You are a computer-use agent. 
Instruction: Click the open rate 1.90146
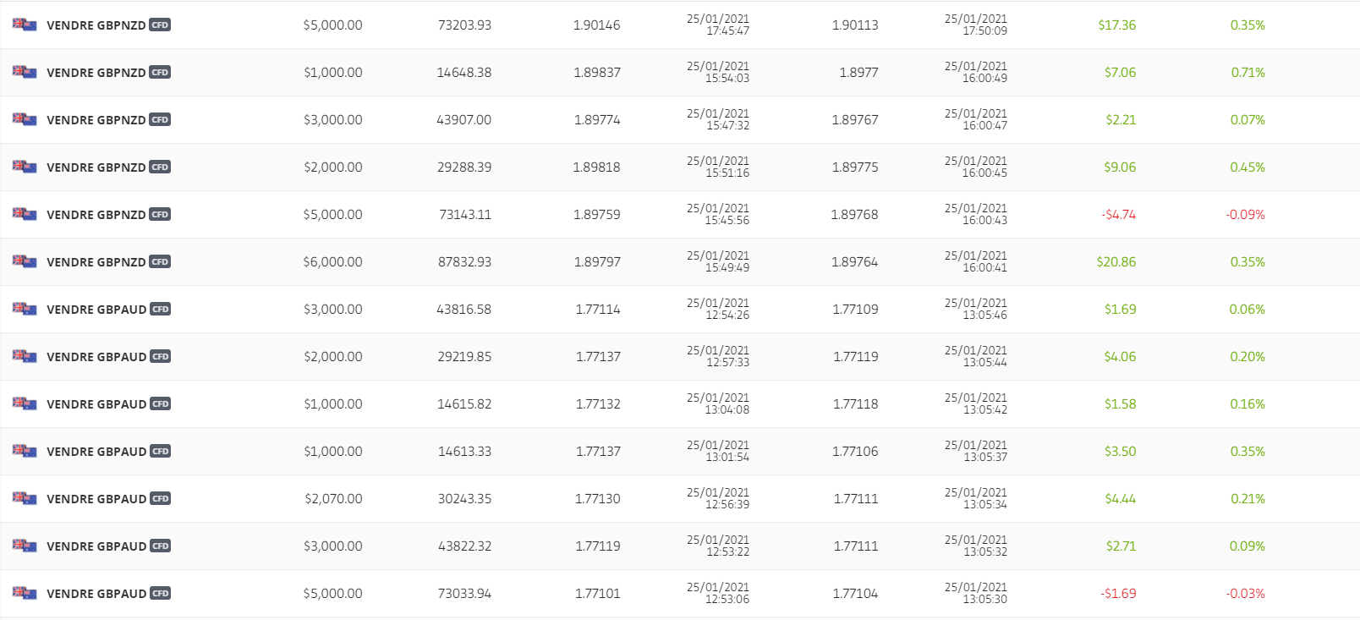pos(597,25)
